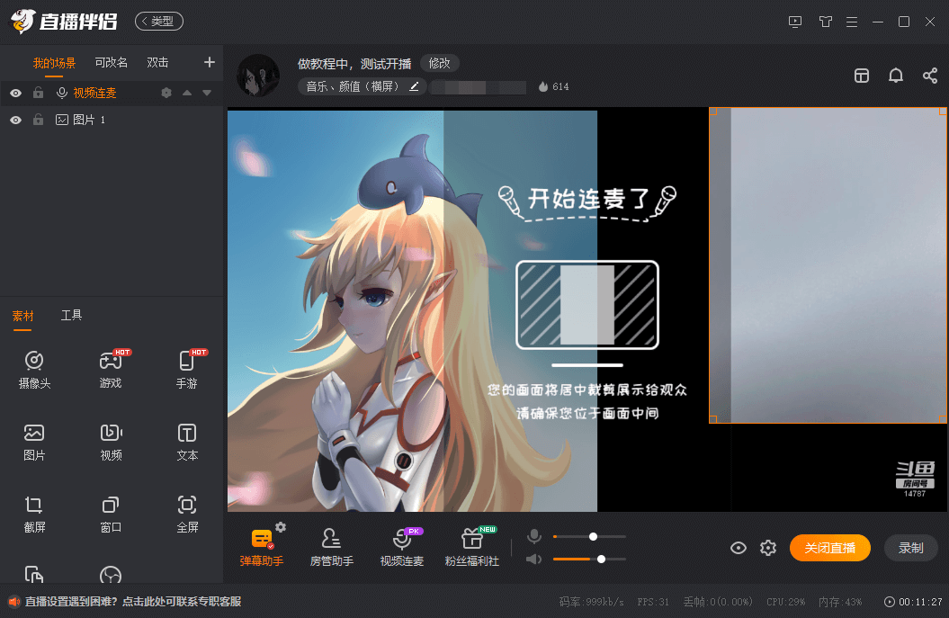Move 视频连麦 layer down with arrow
This screenshot has height=618, width=949.
208,93
